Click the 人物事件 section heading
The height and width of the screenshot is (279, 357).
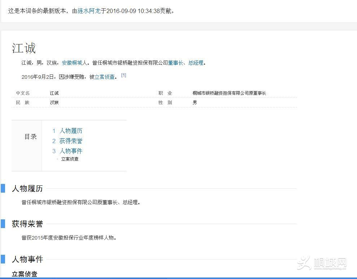click(27, 259)
